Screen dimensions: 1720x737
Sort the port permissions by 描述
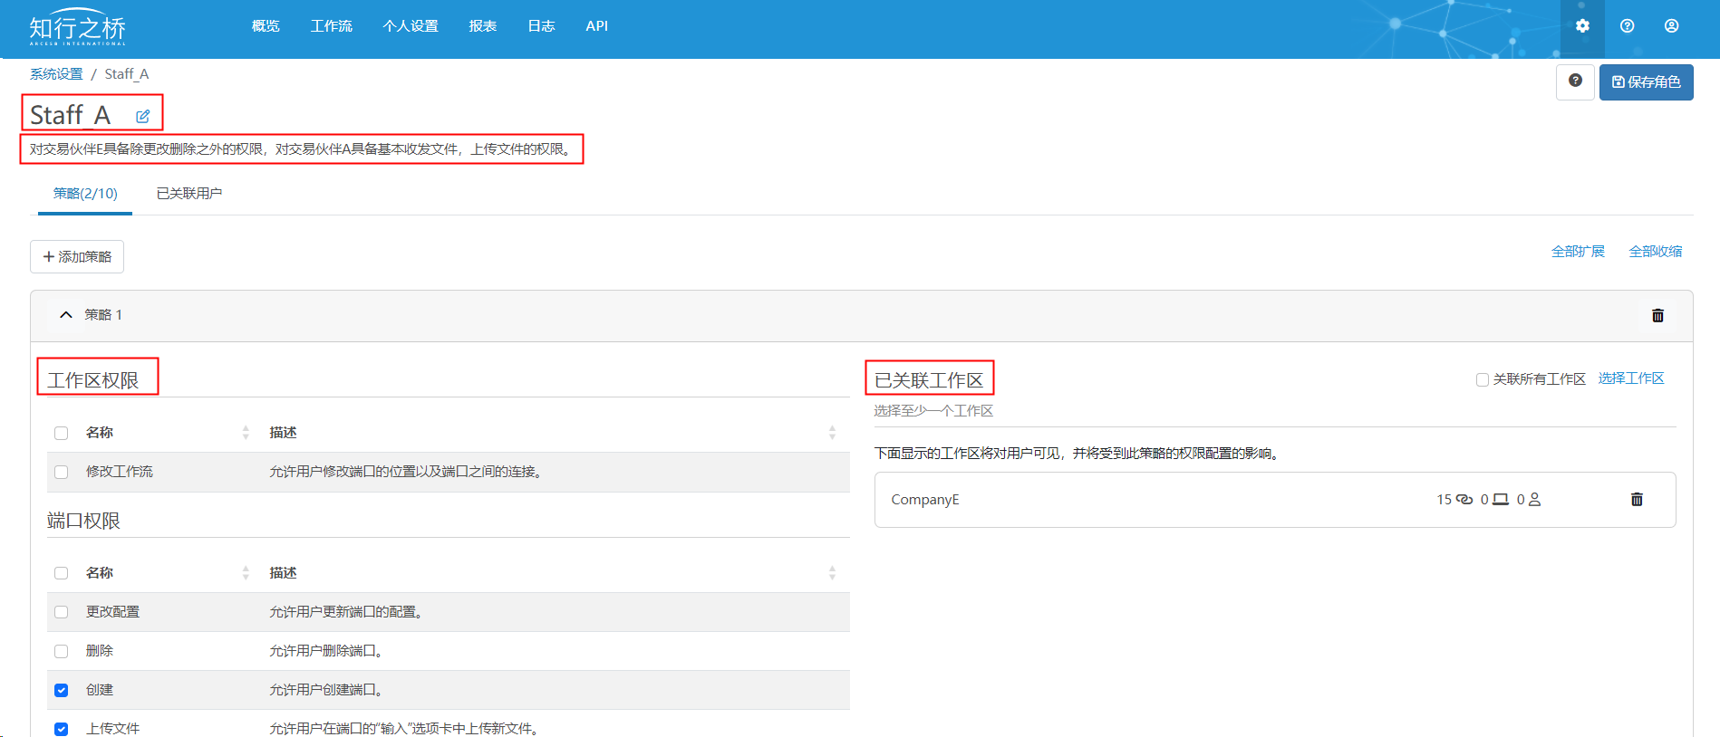[x=832, y=573]
